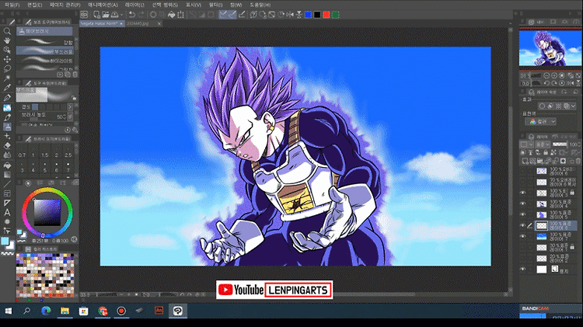Choose brush size preset 2.5
Screen dimensions: 583x327
(68, 152)
